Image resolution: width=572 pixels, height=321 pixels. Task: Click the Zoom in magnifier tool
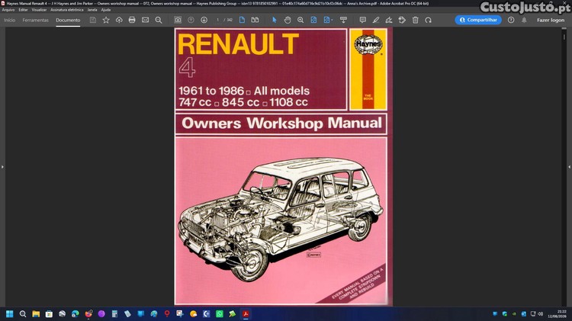pos(300,20)
